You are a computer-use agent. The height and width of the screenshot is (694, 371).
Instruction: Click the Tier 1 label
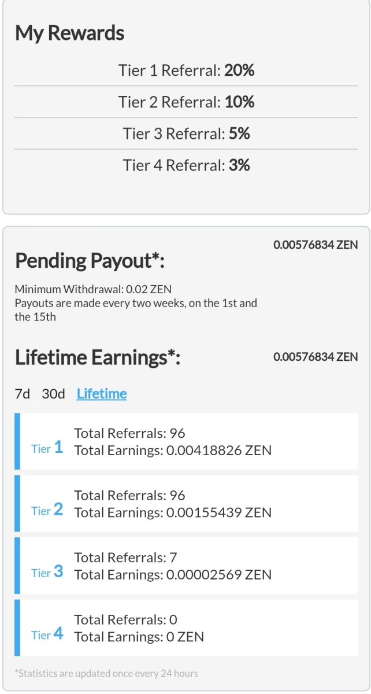coord(47,448)
